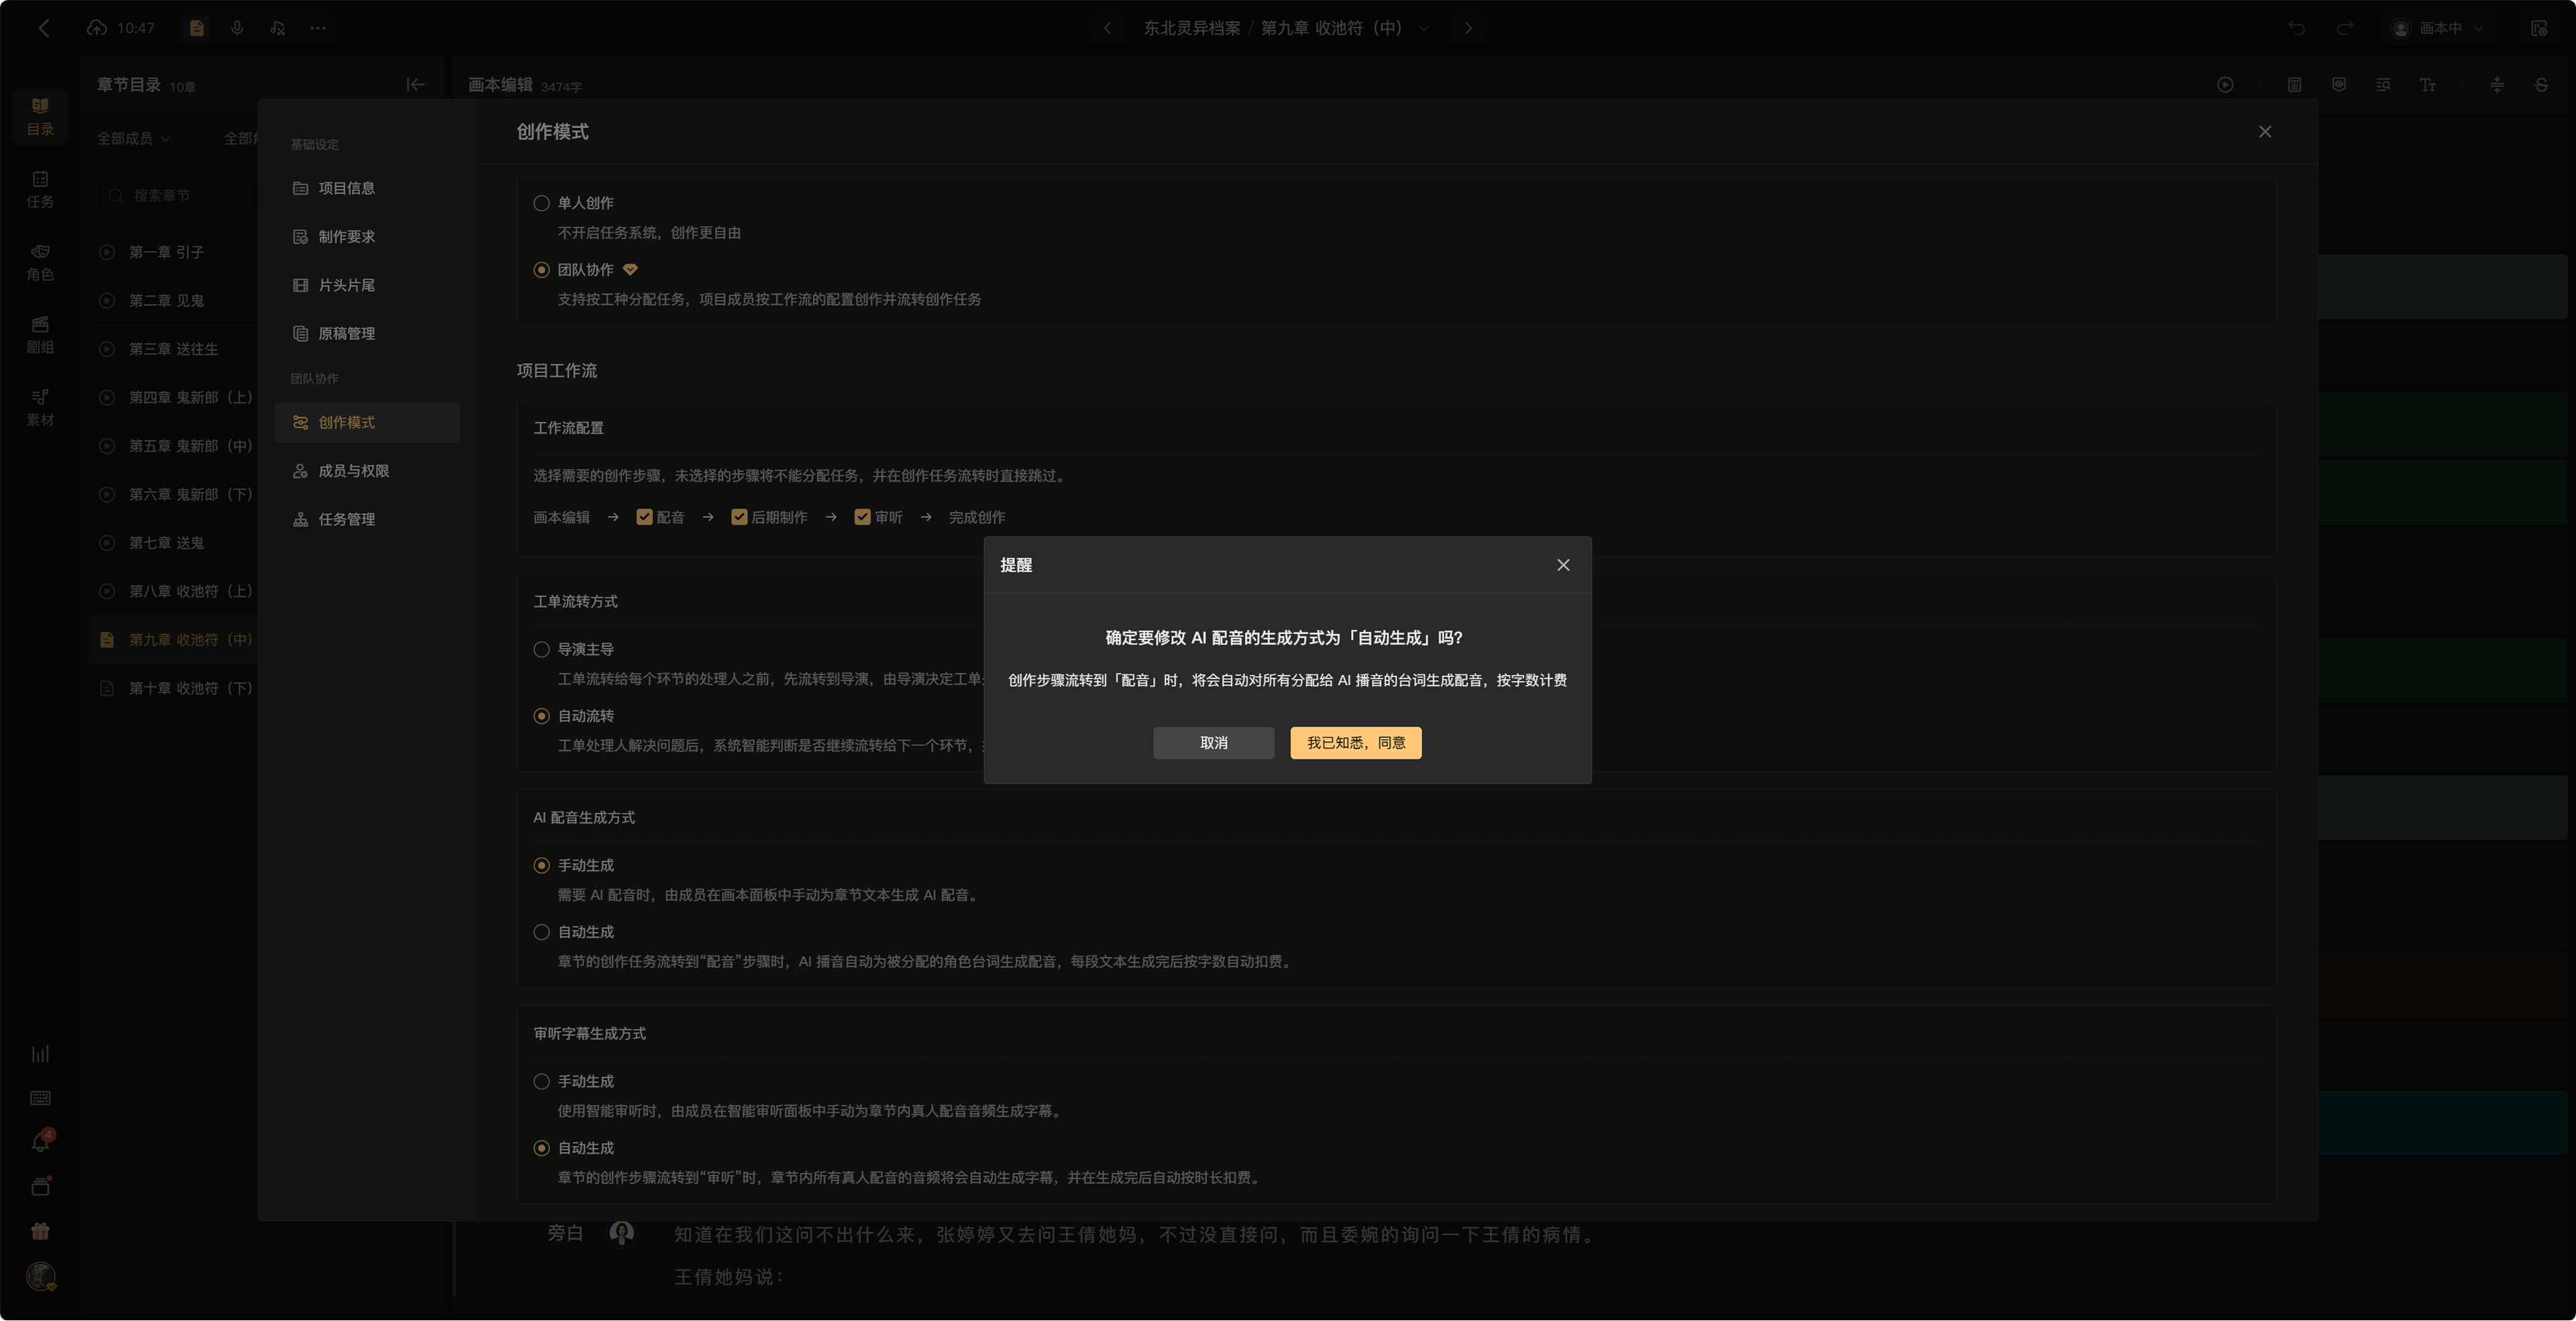
Task: Click the gift box icon in sidebar
Action: point(40,1231)
